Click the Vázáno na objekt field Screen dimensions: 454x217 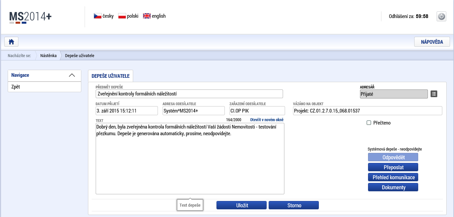tap(367, 111)
